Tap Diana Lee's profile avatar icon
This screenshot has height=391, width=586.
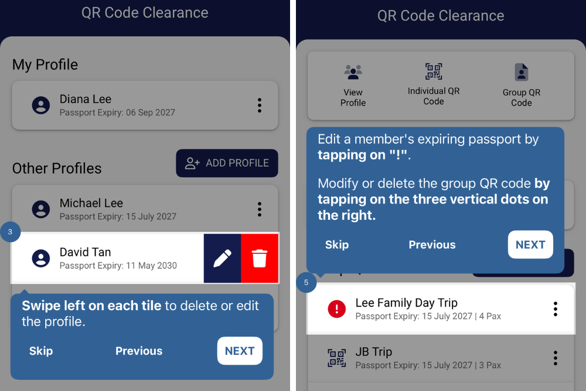(40, 106)
